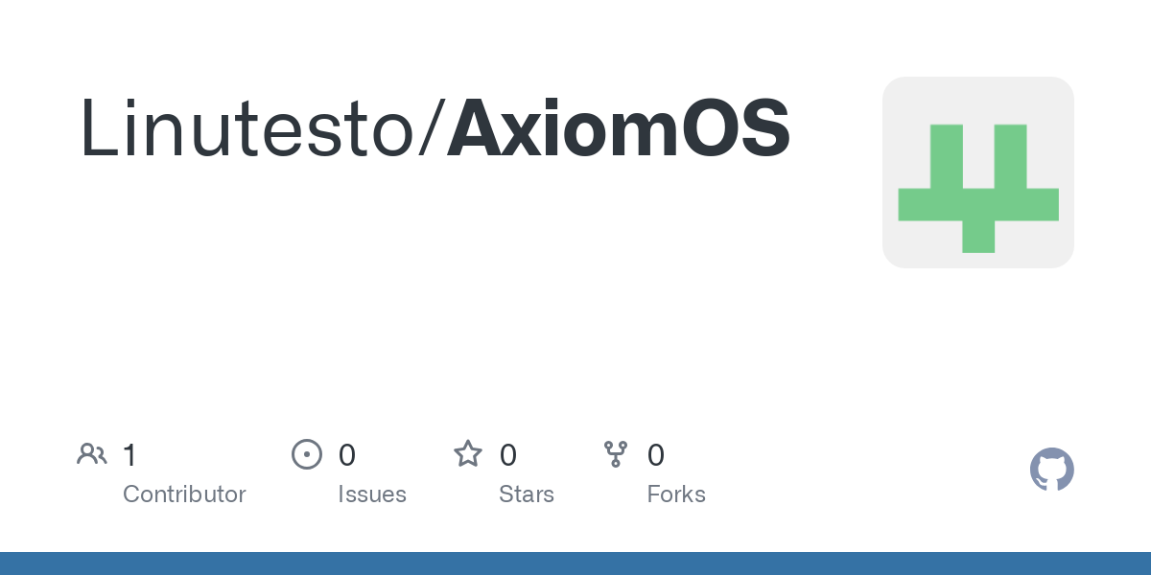Viewport: 1151px width, 575px height.
Task: Select the stars count number 0
Action: coord(508,455)
